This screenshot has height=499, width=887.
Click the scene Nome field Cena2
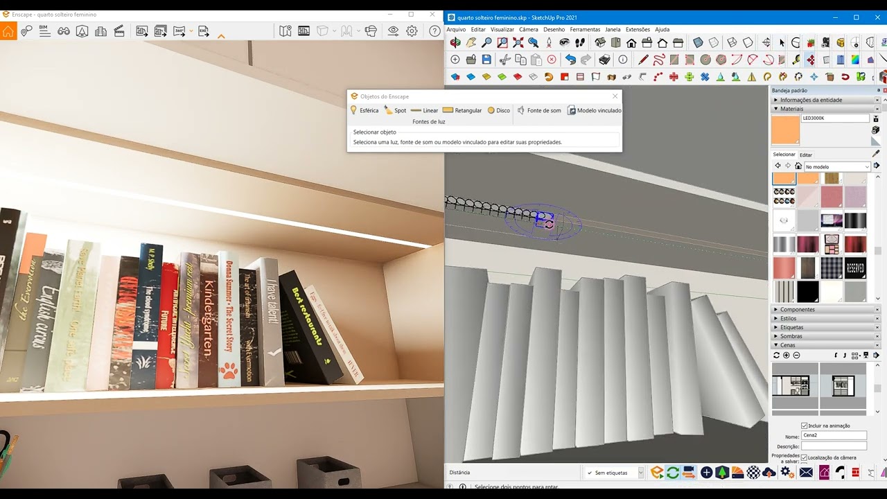coord(834,436)
